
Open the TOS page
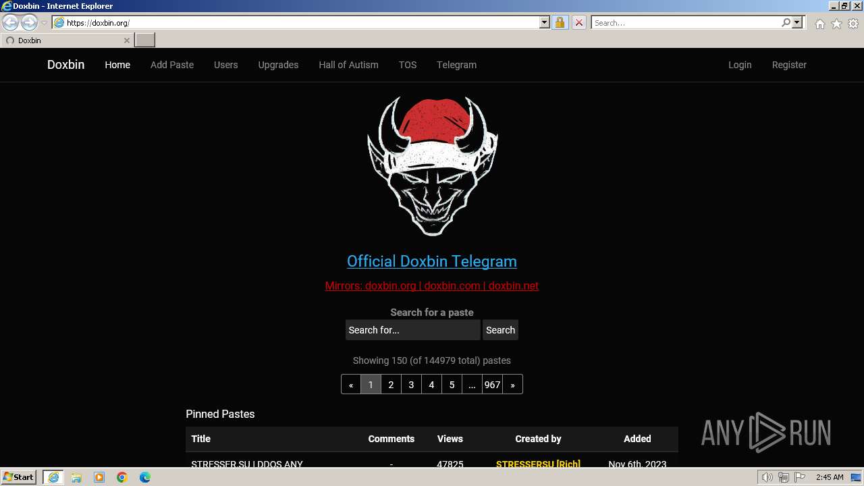click(x=408, y=65)
